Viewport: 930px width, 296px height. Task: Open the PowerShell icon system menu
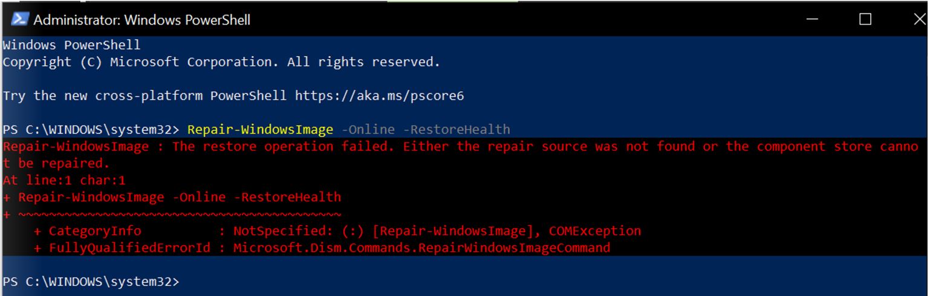20,19
